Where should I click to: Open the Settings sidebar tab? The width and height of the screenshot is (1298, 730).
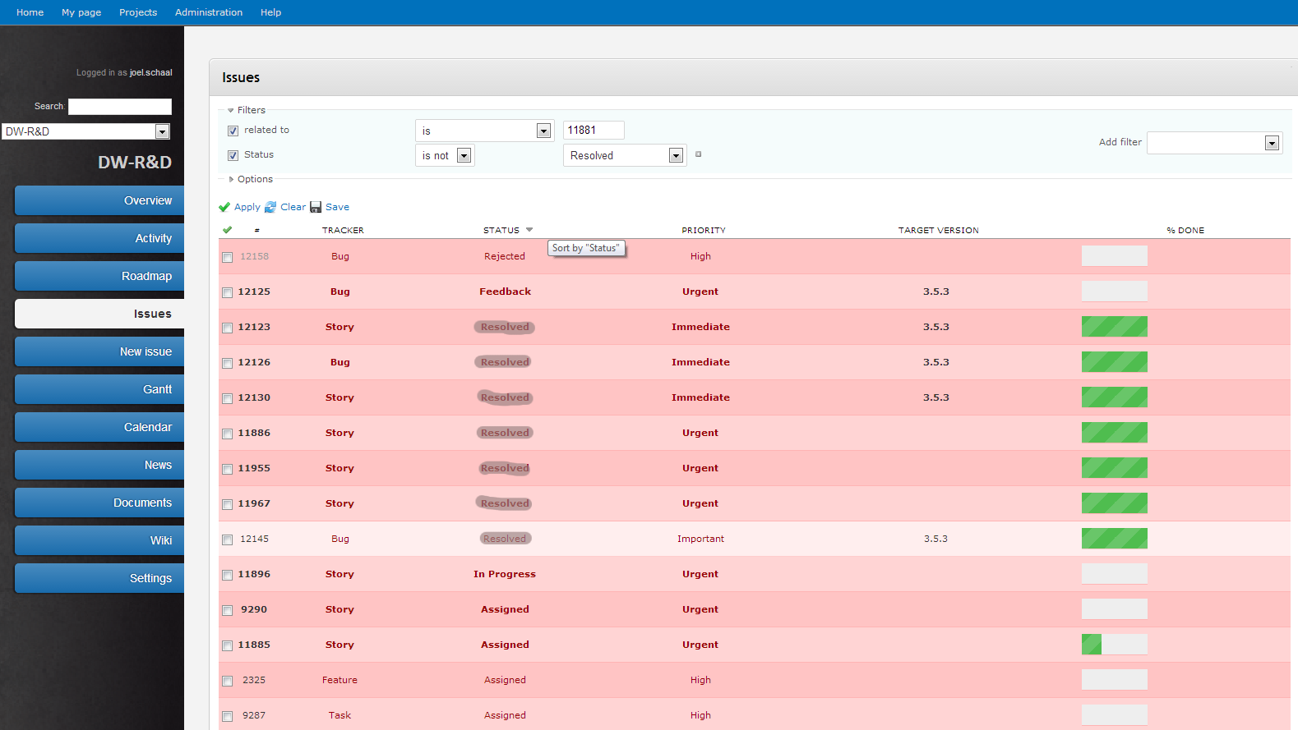99,578
